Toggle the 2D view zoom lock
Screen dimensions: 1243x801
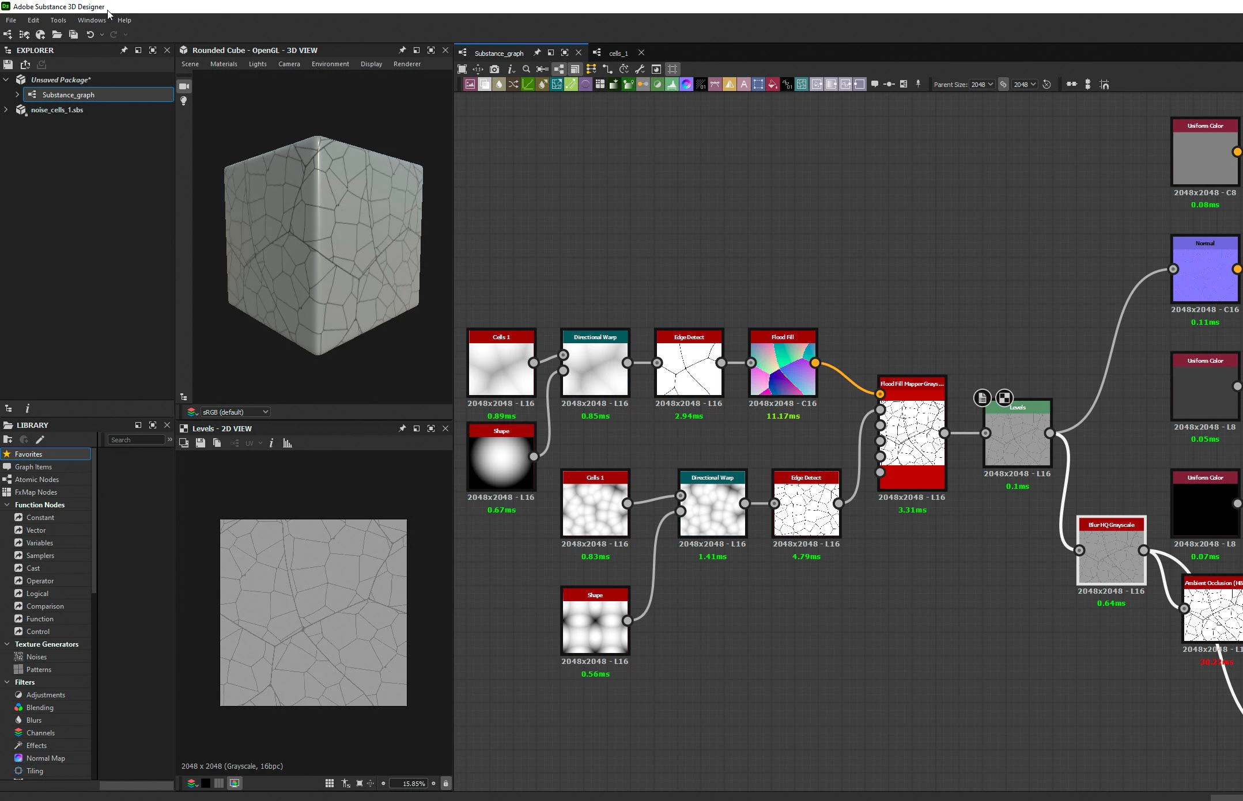tap(445, 783)
